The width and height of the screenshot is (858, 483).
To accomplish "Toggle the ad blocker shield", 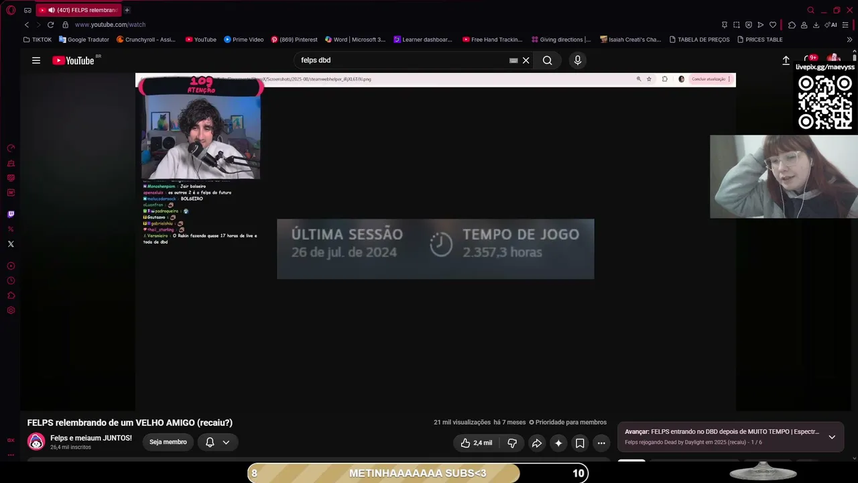I will [x=749, y=25].
